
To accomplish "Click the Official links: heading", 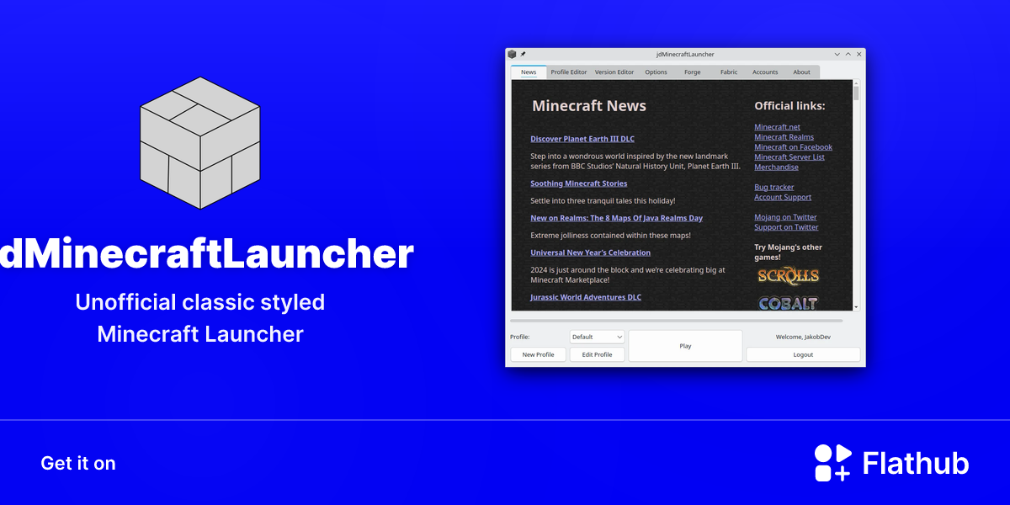I will point(789,106).
